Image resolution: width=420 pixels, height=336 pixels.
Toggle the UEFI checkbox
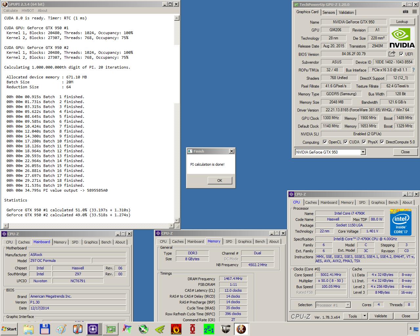[401, 54]
